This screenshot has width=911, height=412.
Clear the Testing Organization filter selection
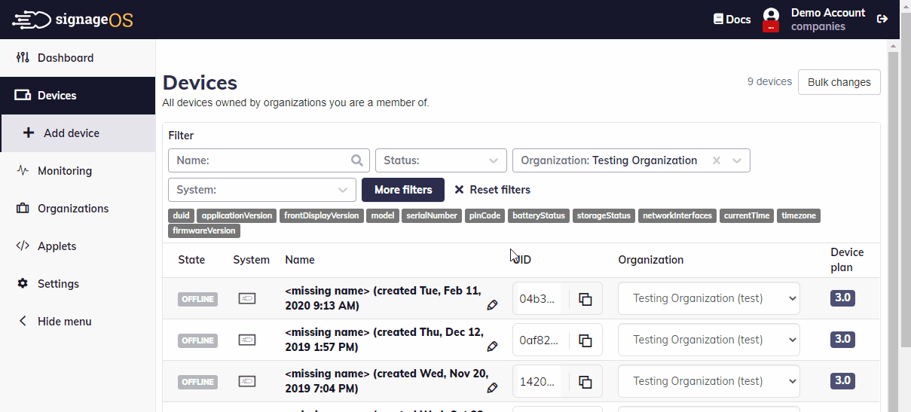[717, 160]
